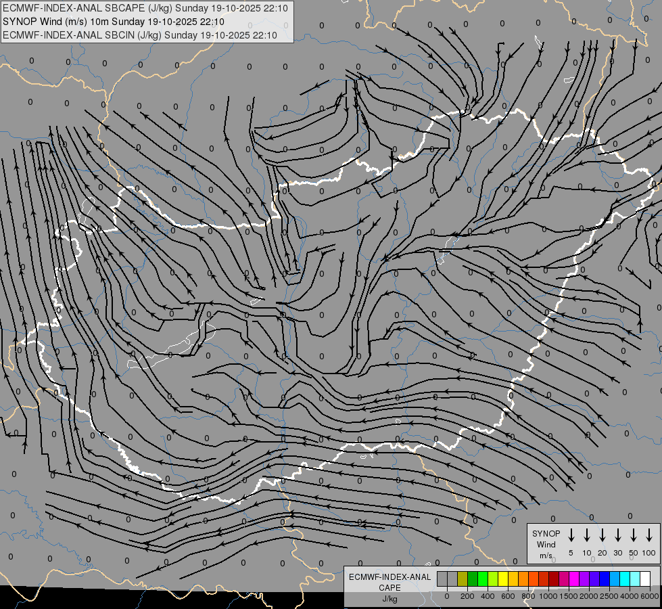Click the '200' tick label on the CAPE scale
The width and height of the screenshot is (662, 609).
pyautogui.click(x=467, y=596)
